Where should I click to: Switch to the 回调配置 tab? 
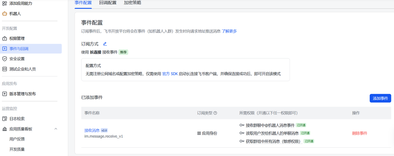coord(108,2)
